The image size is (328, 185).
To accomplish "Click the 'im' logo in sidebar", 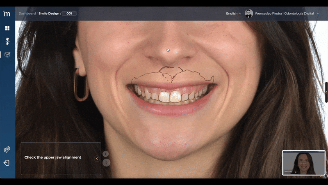I will (7, 14).
